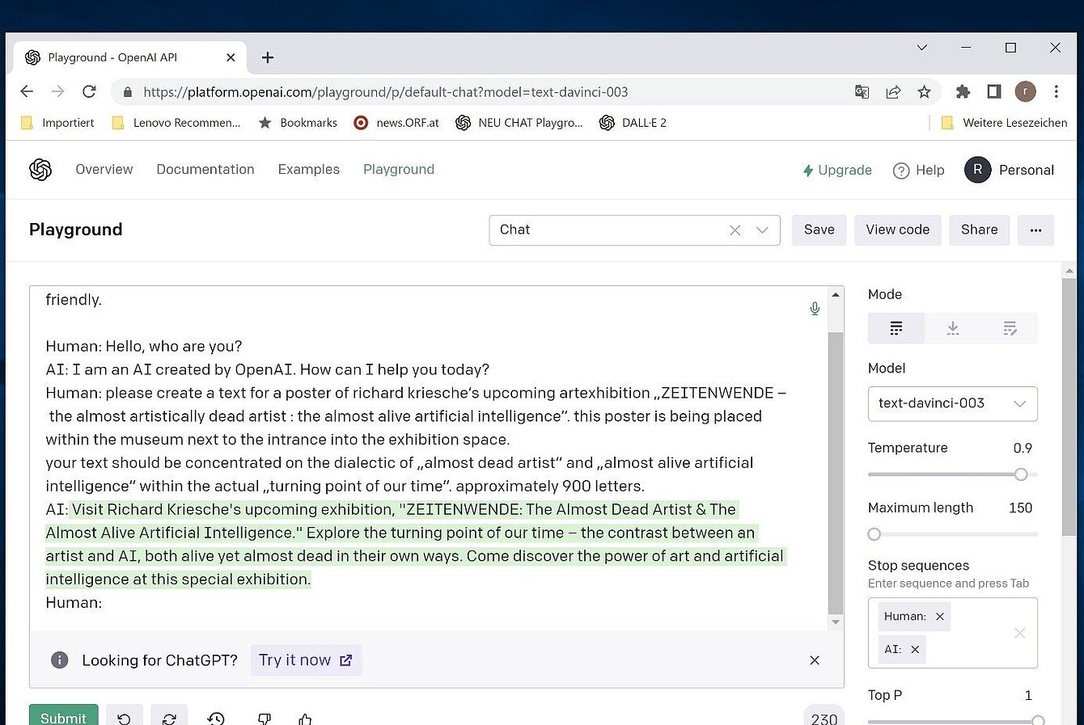
Task: Select the Edit mode icon
Action: (x=1010, y=328)
